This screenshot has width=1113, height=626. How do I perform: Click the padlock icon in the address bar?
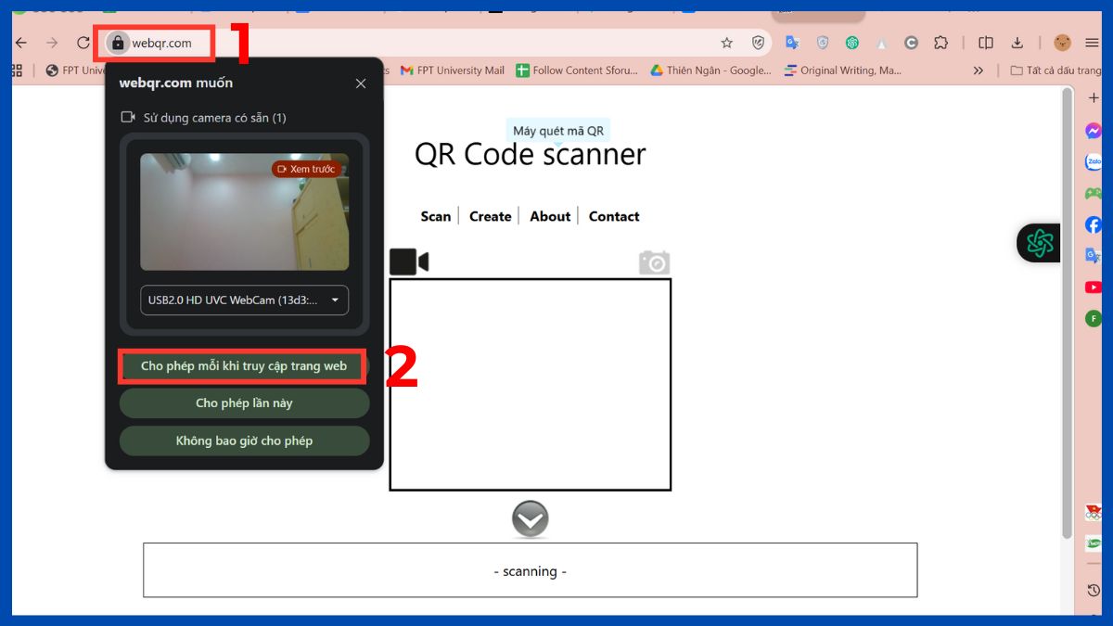pos(117,43)
